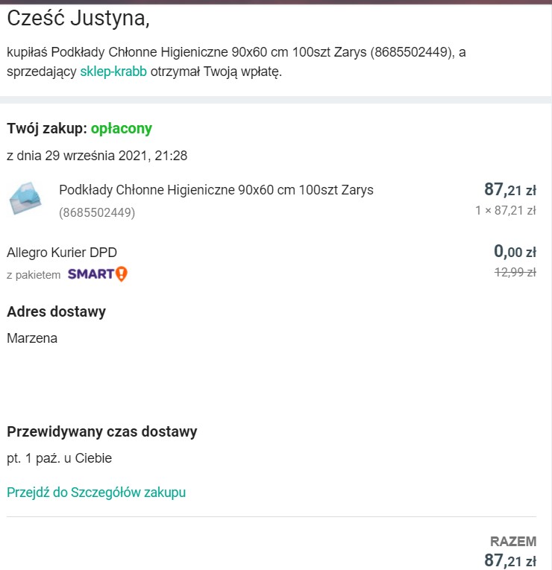Click the crossed-out 12,99 zł price
This screenshot has height=570, width=552.
coord(515,272)
